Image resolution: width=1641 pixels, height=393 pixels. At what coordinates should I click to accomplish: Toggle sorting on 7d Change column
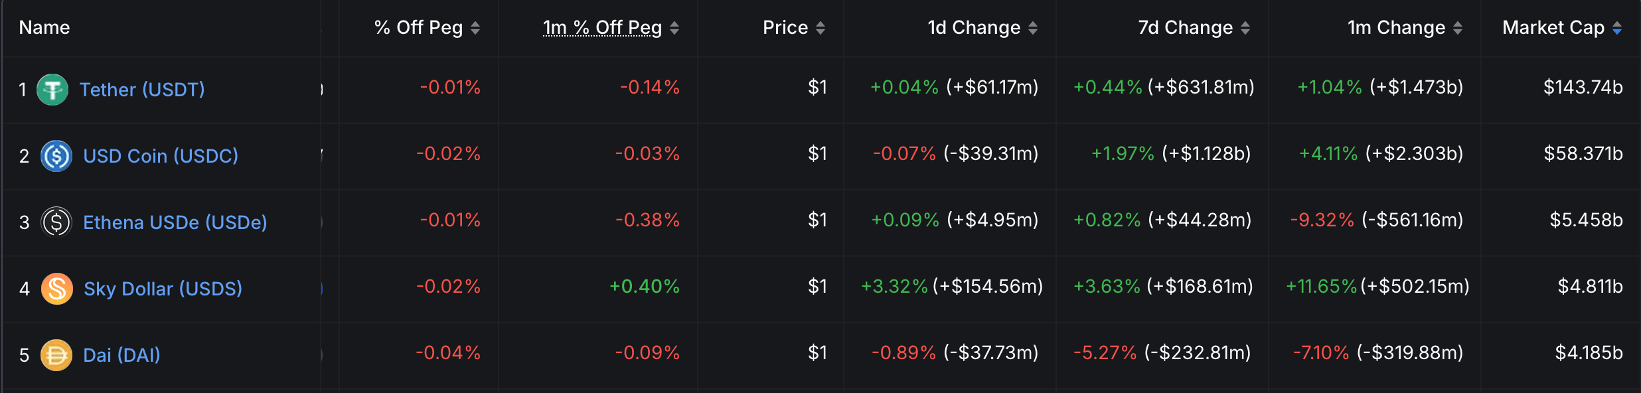(1245, 27)
